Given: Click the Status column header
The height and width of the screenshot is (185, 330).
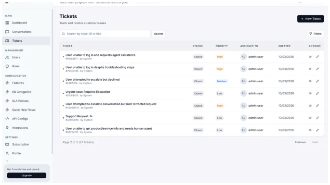Looking at the screenshot, I should point(198,46).
